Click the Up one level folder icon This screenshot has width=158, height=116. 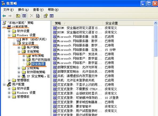(x=18, y=16)
